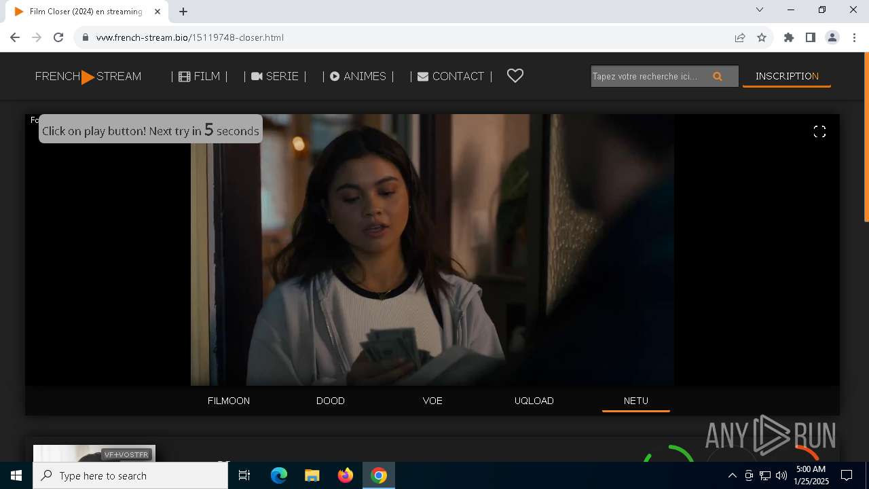Viewport: 869px width, 489px height.
Task: Click the 'Click on play button' notice
Action: [151, 129]
